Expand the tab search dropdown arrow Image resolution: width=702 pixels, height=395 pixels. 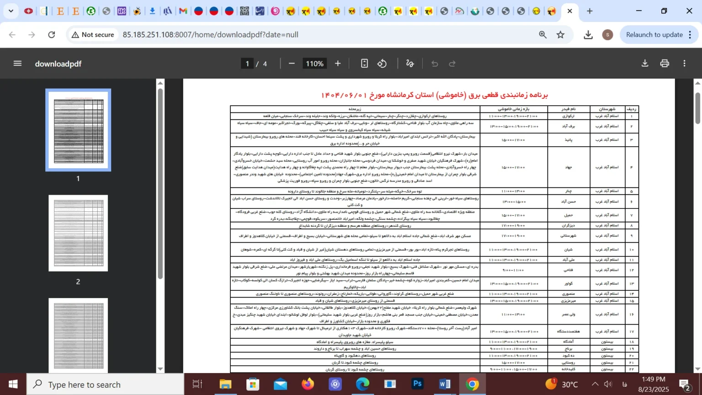coord(11,11)
